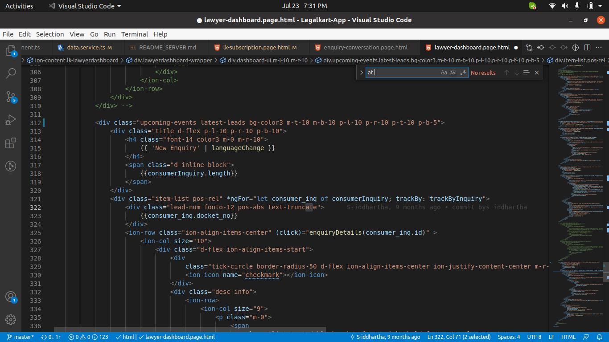Open the Search view in activity bar

coord(11,73)
